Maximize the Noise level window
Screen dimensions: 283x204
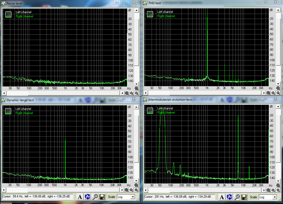tap(124, 2)
